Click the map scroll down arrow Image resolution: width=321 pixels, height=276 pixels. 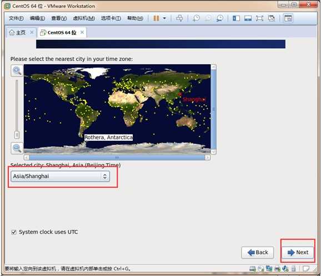point(213,152)
